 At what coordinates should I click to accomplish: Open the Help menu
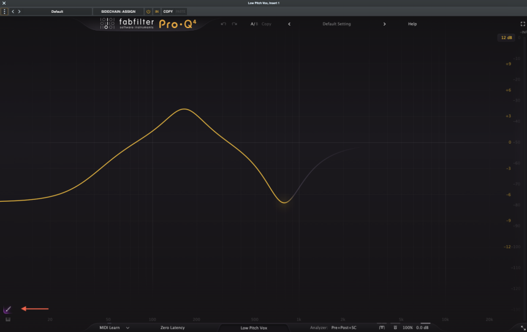coord(412,24)
